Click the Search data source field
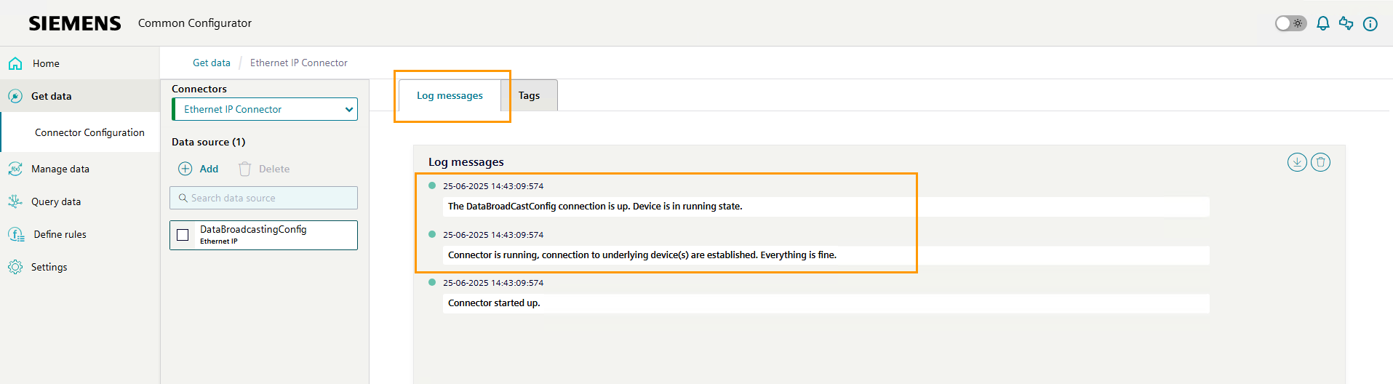Screen dimensions: 1393x384 pyautogui.click(x=264, y=198)
